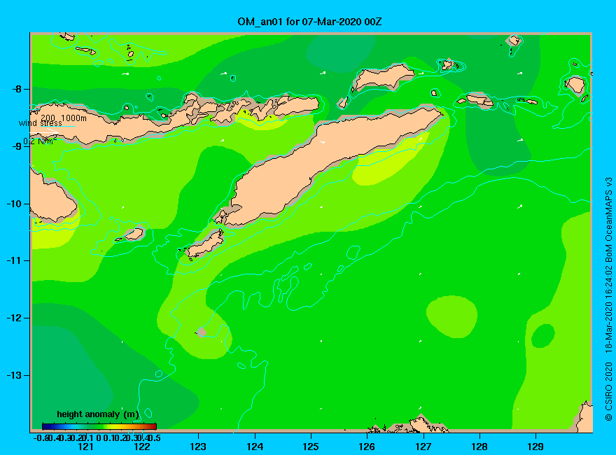This screenshot has height=455, width=616.
Task: Click latitude label -10
Action: pos(15,204)
